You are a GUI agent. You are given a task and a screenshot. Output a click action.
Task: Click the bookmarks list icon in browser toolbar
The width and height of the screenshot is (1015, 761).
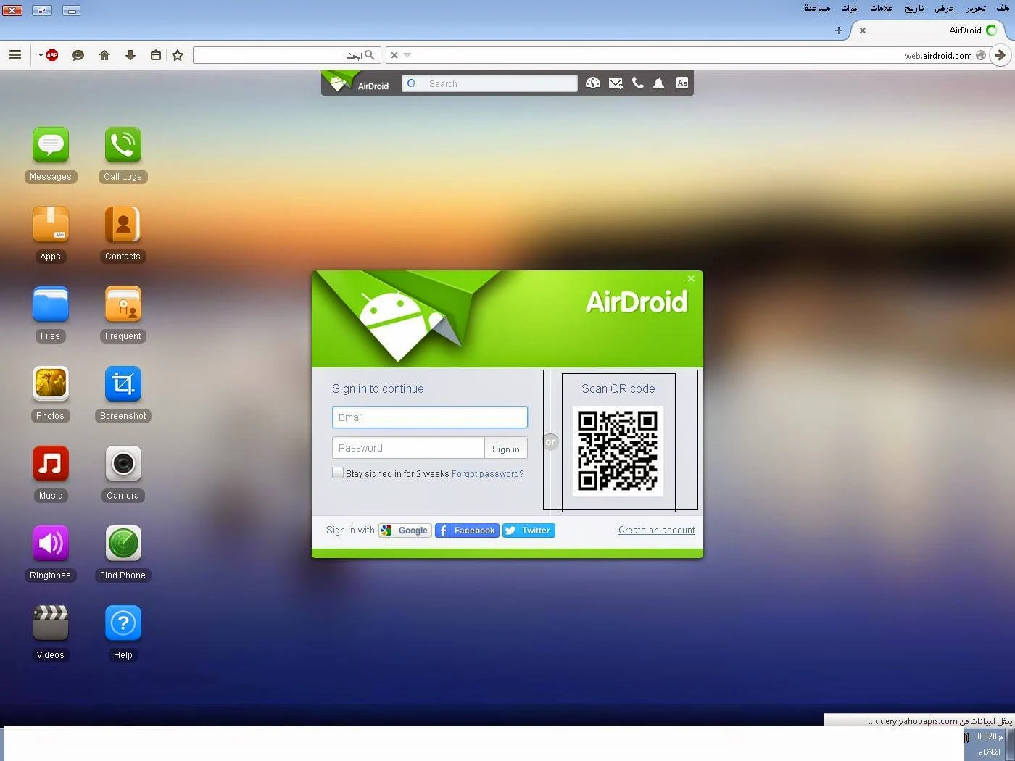(156, 55)
